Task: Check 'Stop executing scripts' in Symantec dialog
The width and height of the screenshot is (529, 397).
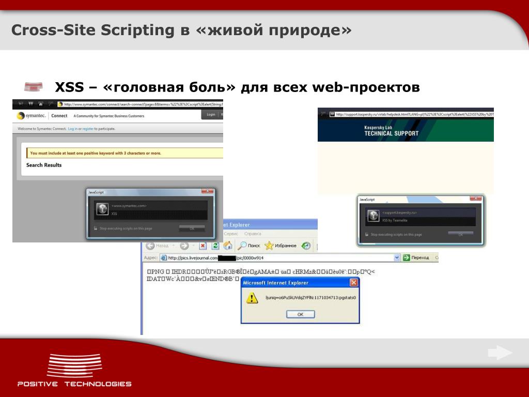Action: [96, 228]
